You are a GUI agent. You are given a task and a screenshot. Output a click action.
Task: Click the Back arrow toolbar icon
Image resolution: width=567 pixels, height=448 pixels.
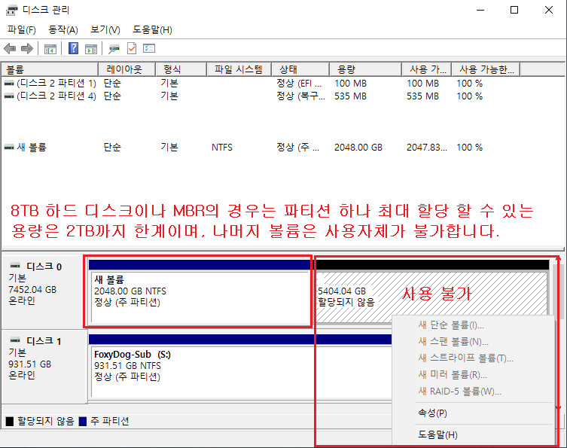[x=10, y=48]
